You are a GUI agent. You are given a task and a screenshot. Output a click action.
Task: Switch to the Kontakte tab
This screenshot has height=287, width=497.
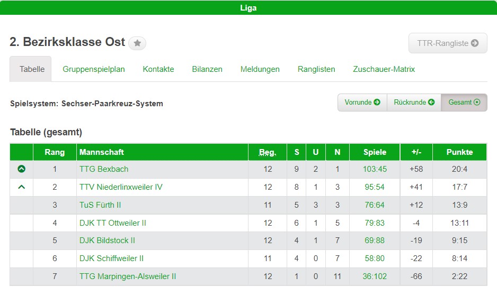pos(158,69)
